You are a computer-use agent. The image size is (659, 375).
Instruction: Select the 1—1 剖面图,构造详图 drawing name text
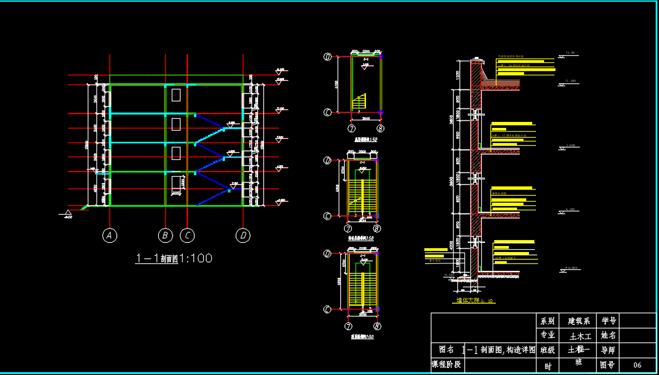pos(499,350)
